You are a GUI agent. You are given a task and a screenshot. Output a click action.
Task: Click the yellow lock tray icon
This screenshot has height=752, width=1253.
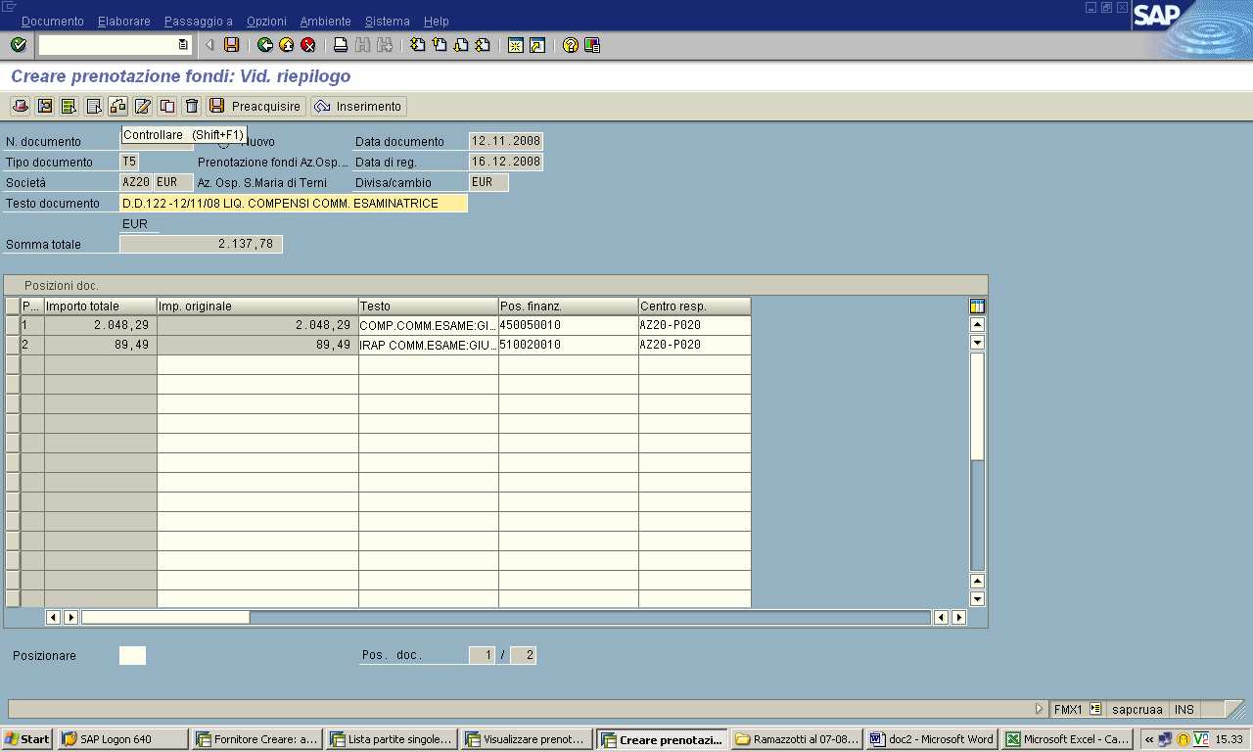pyautogui.click(x=1183, y=739)
